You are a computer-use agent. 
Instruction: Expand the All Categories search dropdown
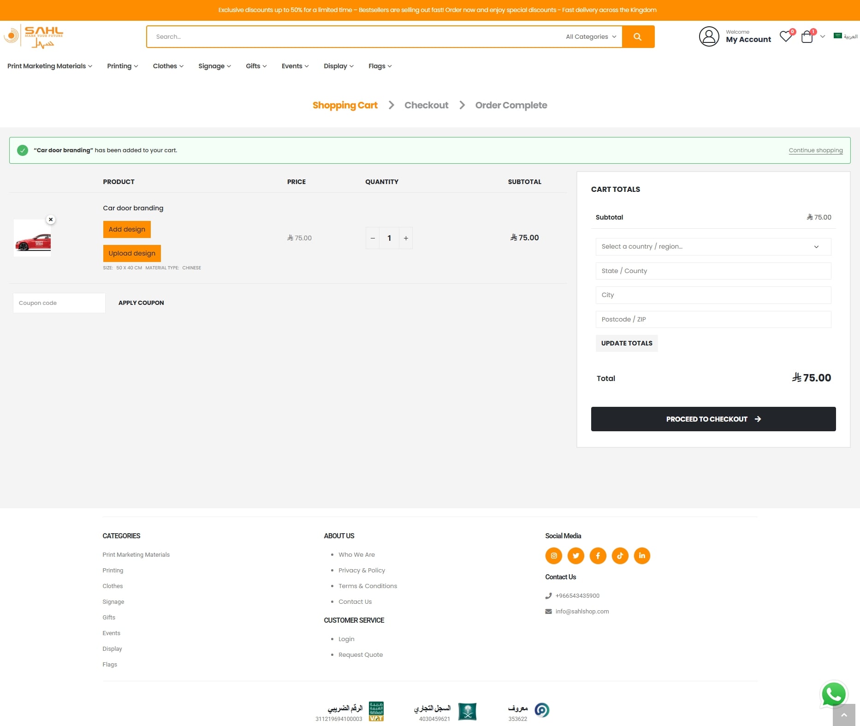click(591, 37)
